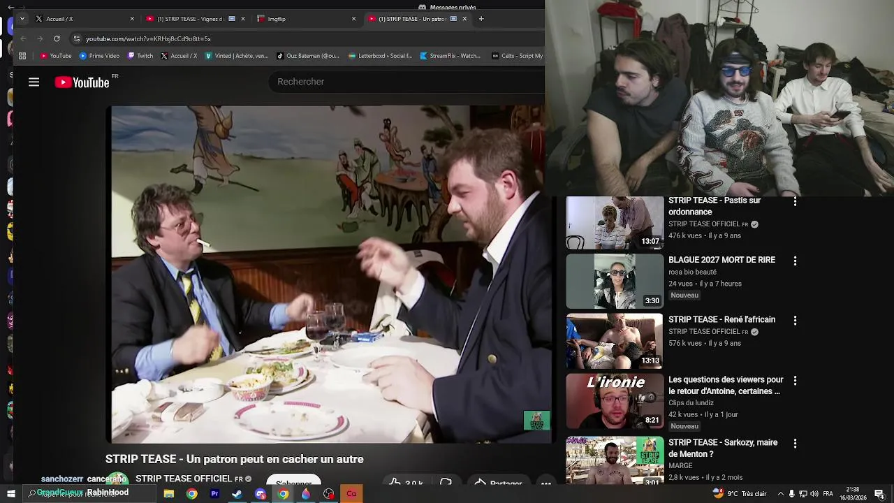Open Premiere Pro from the taskbar
Image resolution: width=894 pixels, height=503 pixels.
tap(214, 494)
